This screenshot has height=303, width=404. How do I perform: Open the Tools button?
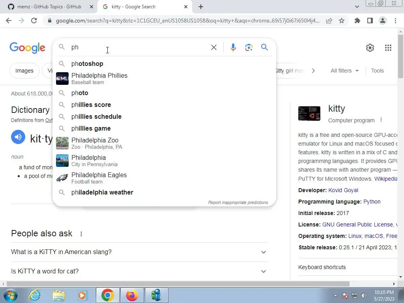[x=377, y=71]
